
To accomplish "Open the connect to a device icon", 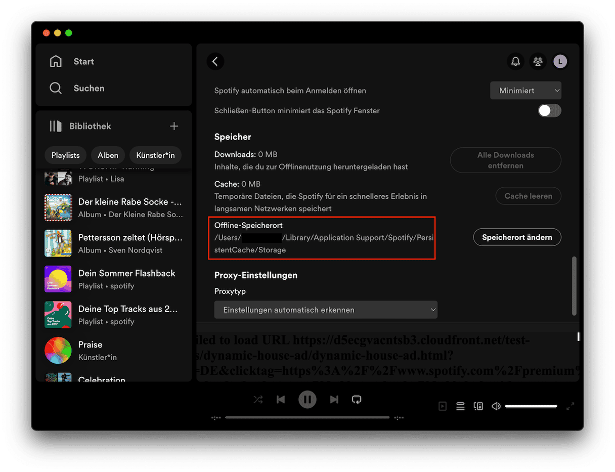I will pos(478,406).
